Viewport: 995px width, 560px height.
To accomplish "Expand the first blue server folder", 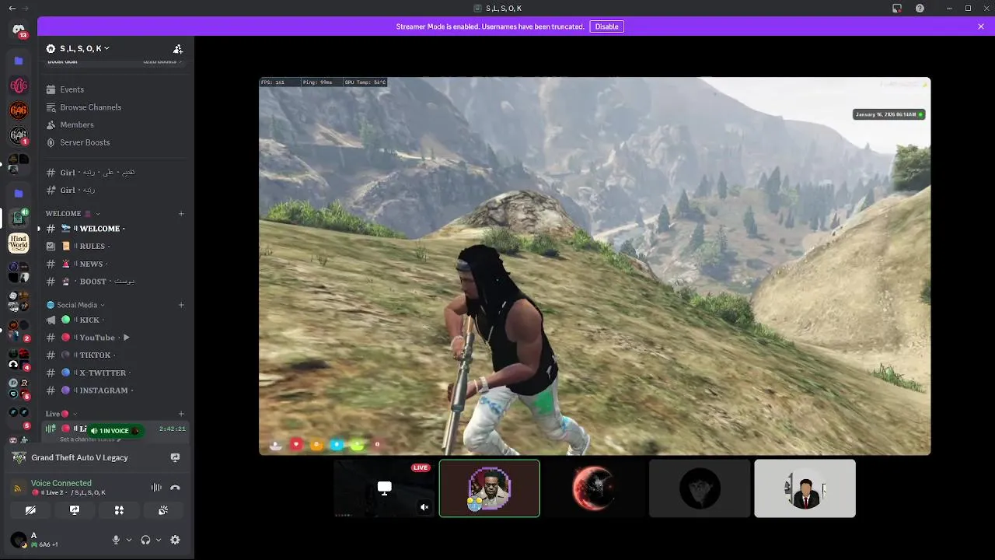I will point(19,61).
